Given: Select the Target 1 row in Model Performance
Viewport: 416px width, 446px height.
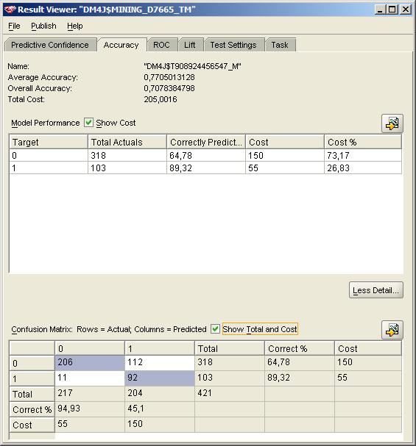Looking at the screenshot, I should (205, 168).
